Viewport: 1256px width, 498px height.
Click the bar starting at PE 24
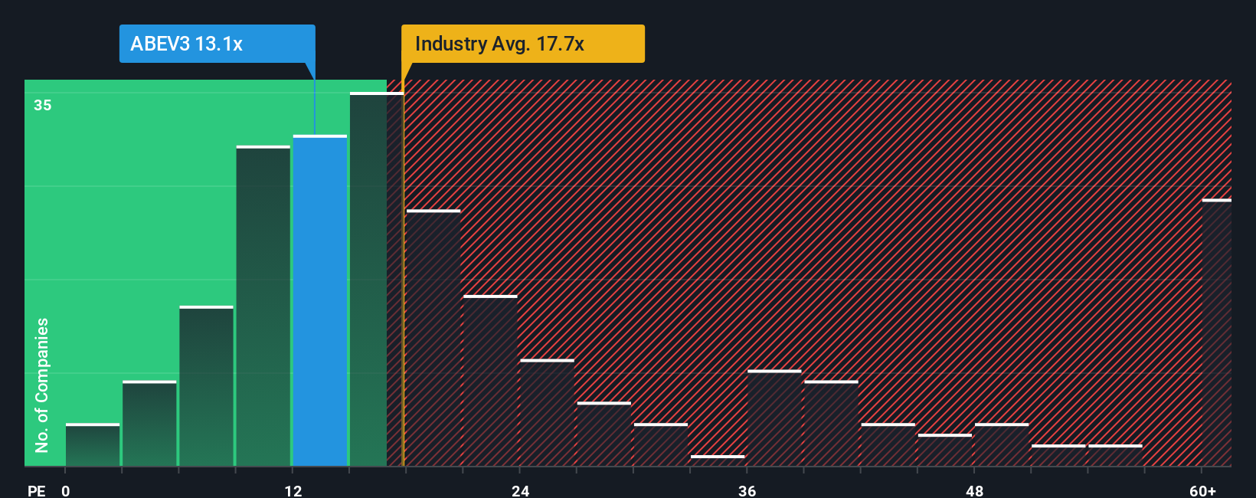coord(547,412)
